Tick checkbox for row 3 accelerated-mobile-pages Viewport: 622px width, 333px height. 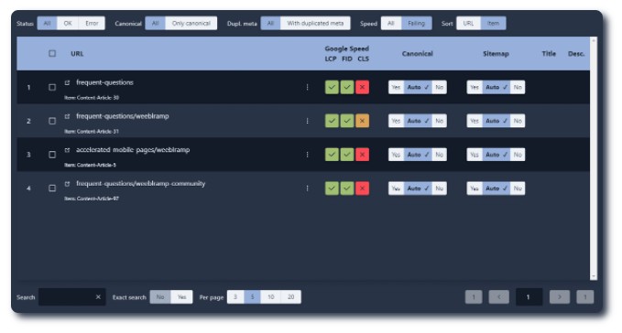point(52,155)
